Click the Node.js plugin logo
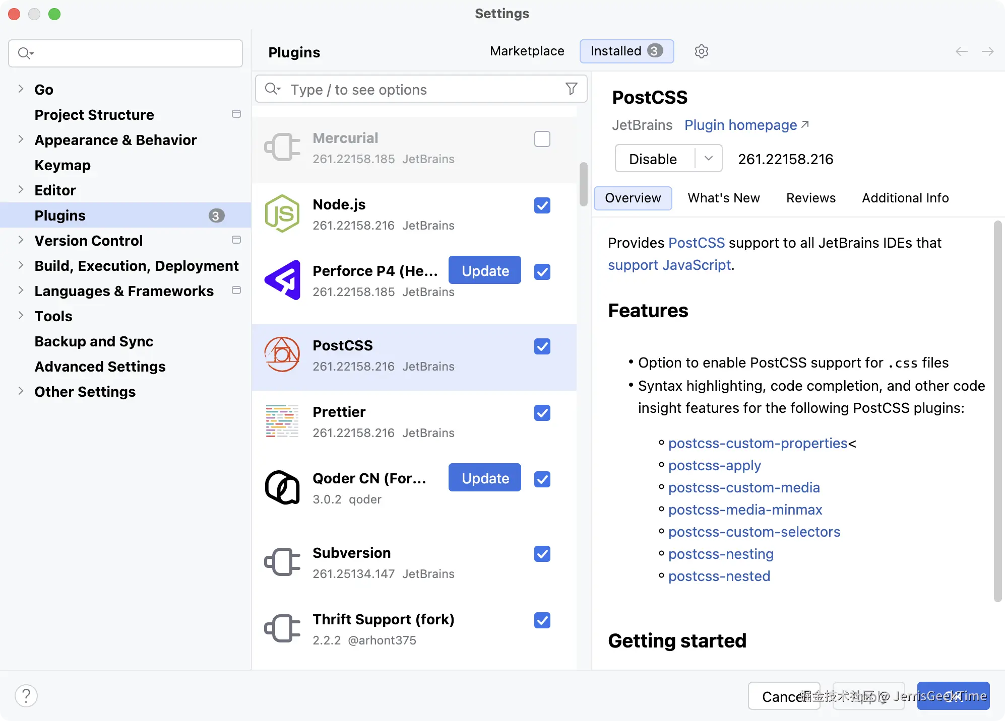The width and height of the screenshot is (1005, 721). (282, 213)
